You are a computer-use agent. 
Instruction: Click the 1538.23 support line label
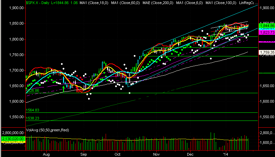coord(33,118)
